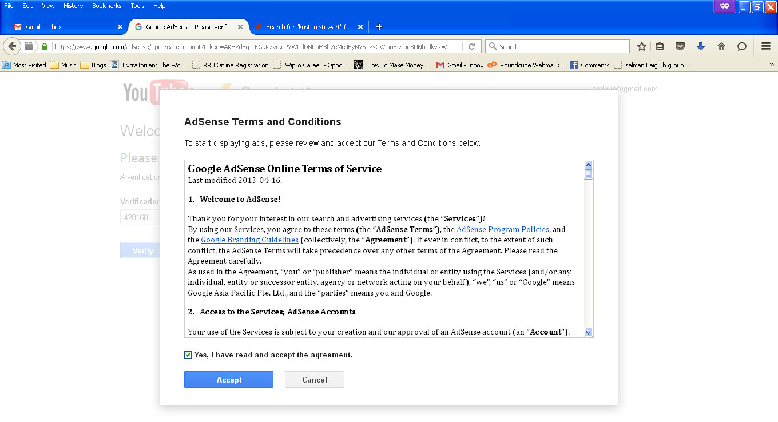Open Google Branding Guidelines link

point(249,240)
